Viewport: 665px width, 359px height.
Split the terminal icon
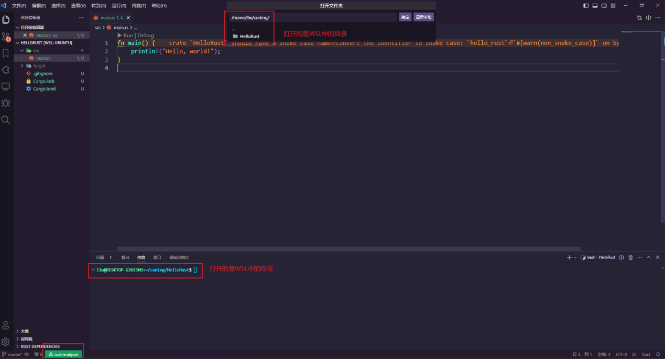click(622, 257)
